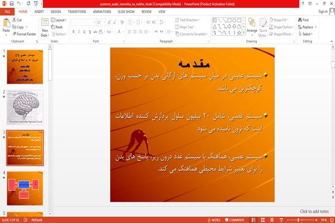The image size is (335, 223).
Task: Toggle Underline formatting
Action: coord(84,32)
